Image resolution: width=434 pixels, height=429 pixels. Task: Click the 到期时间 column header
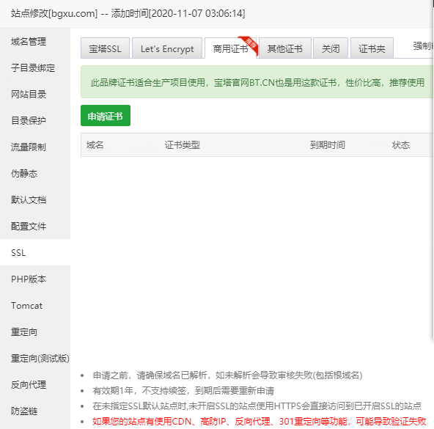327,145
